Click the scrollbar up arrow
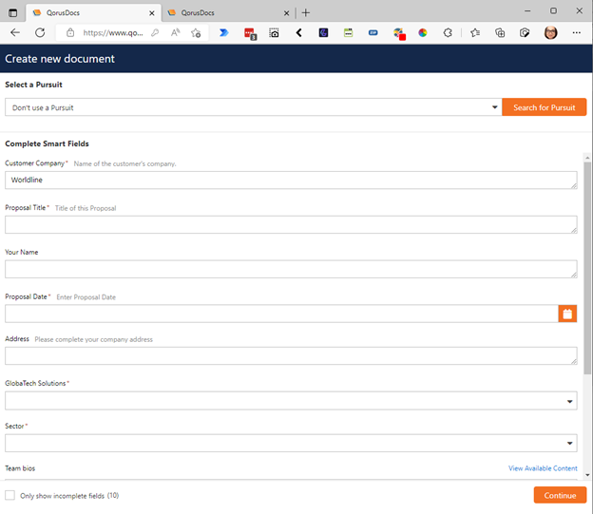Screen dimensions: 593x514 pos(587,158)
